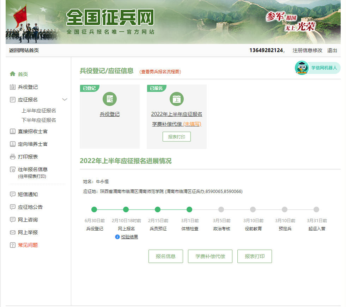Open the 查看男兵报名流程图 link
This screenshot has height=307, width=346.
click(160, 71)
